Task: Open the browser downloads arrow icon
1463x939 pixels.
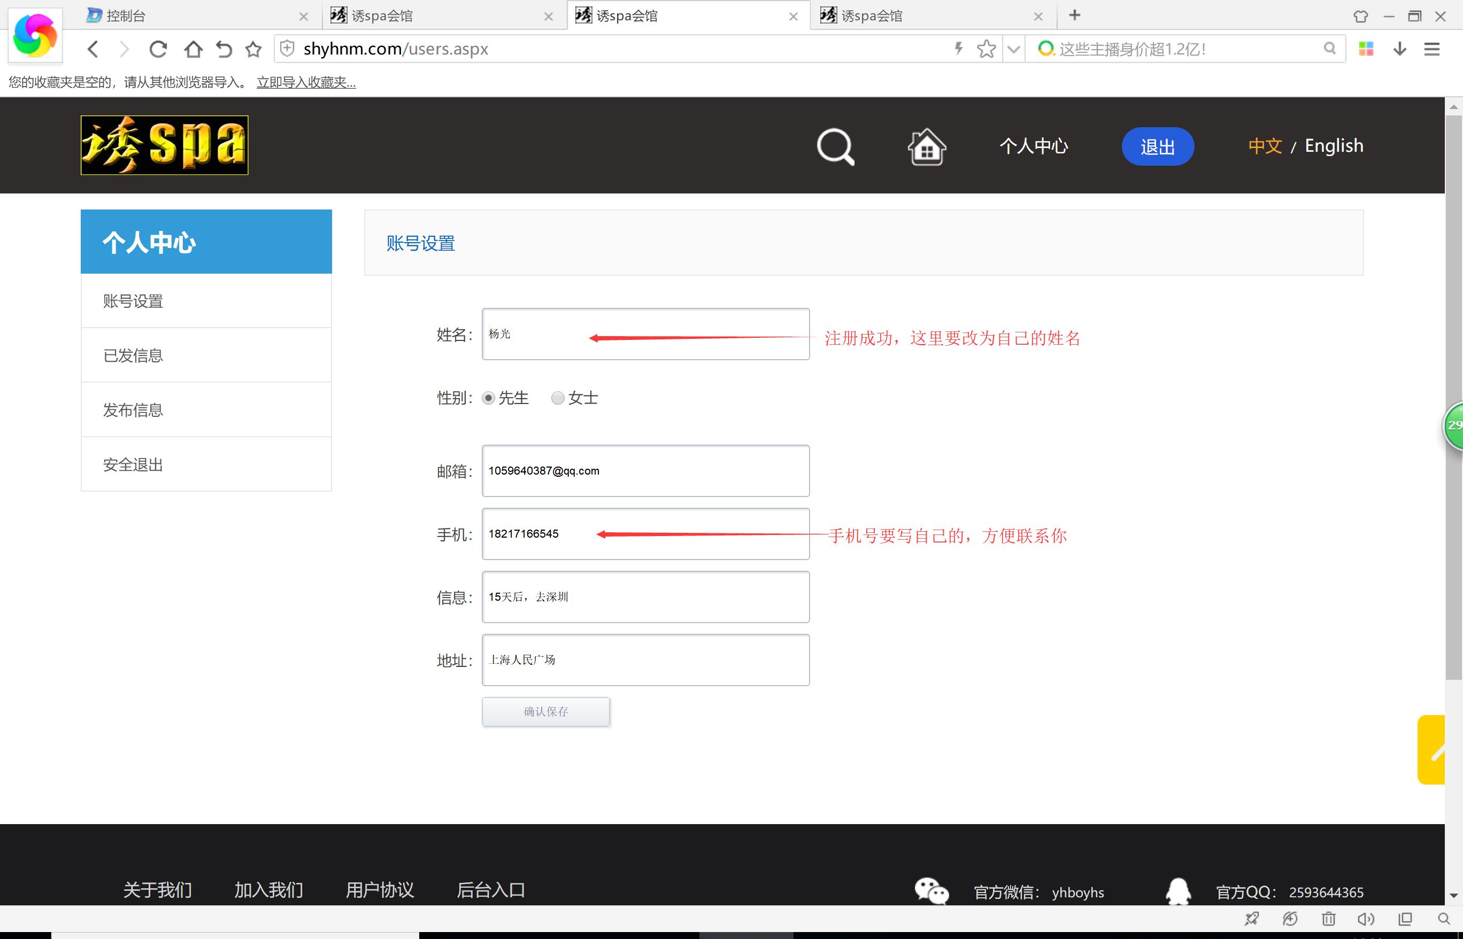Action: tap(1399, 49)
